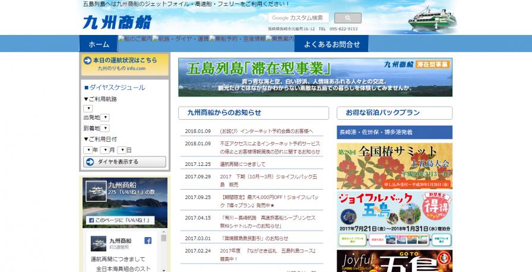Click the 275「いいね！」の数 count text

click(132, 193)
